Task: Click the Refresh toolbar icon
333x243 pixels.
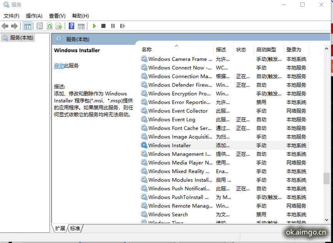Action: 50,26
